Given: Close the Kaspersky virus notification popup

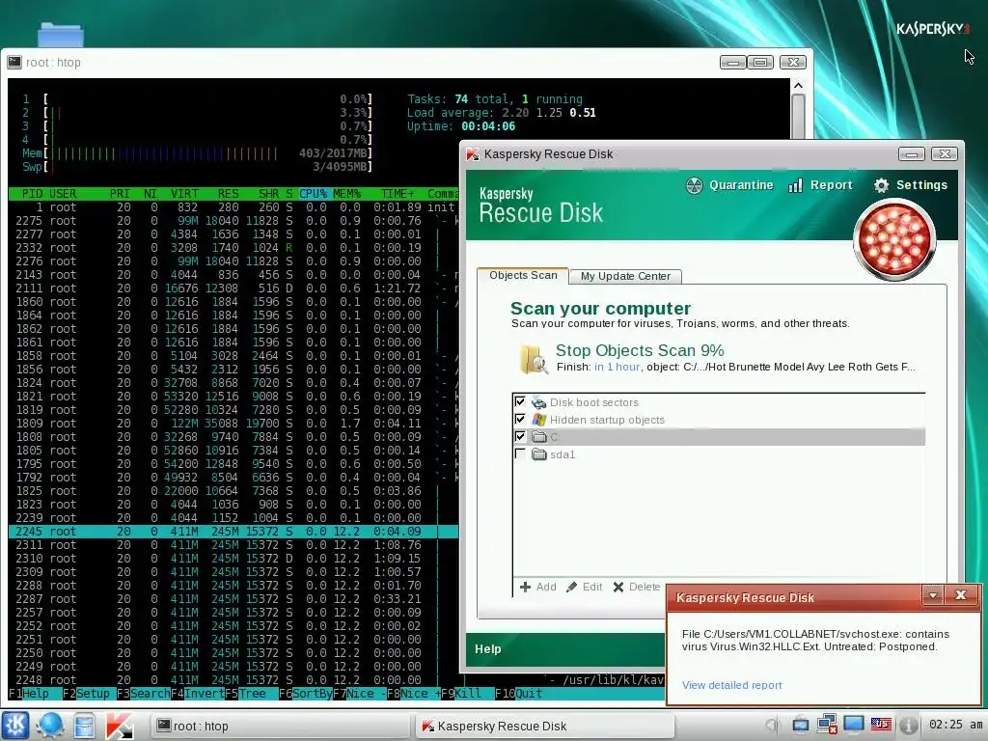Looking at the screenshot, I should [x=960, y=594].
